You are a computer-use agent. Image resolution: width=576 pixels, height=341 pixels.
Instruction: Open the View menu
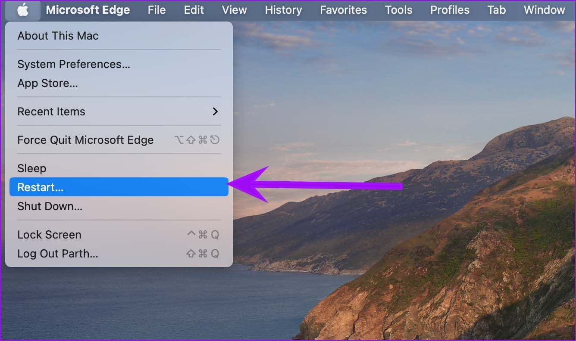(x=235, y=10)
